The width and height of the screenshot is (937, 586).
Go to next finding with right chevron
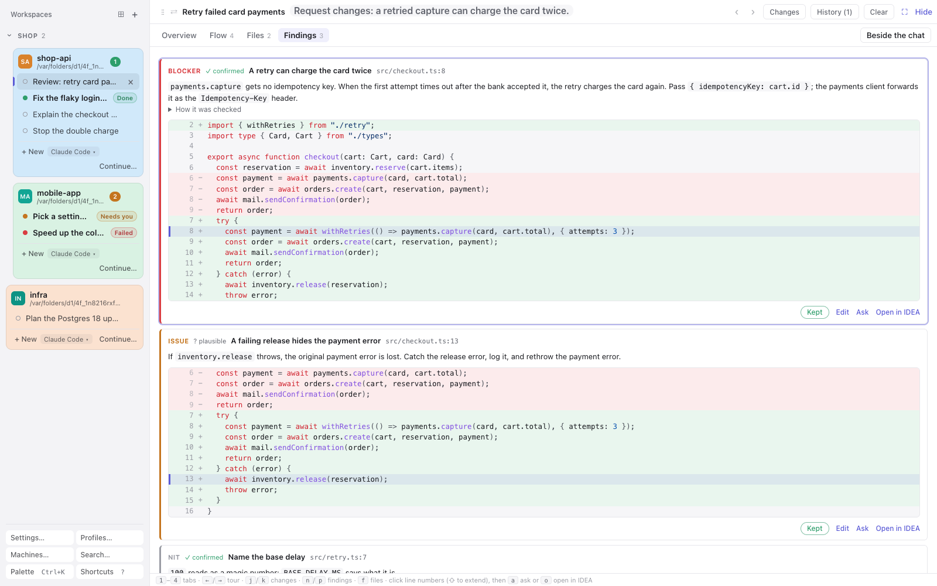click(x=753, y=12)
